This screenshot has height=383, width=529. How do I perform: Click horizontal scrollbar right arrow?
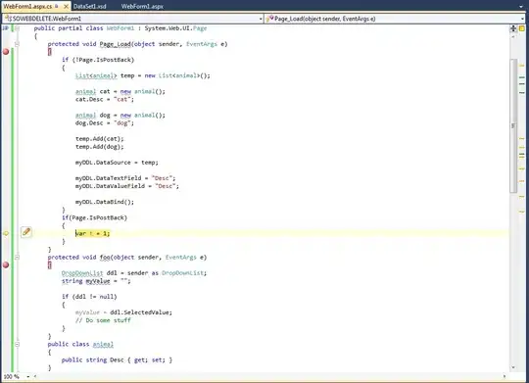[x=505, y=376]
